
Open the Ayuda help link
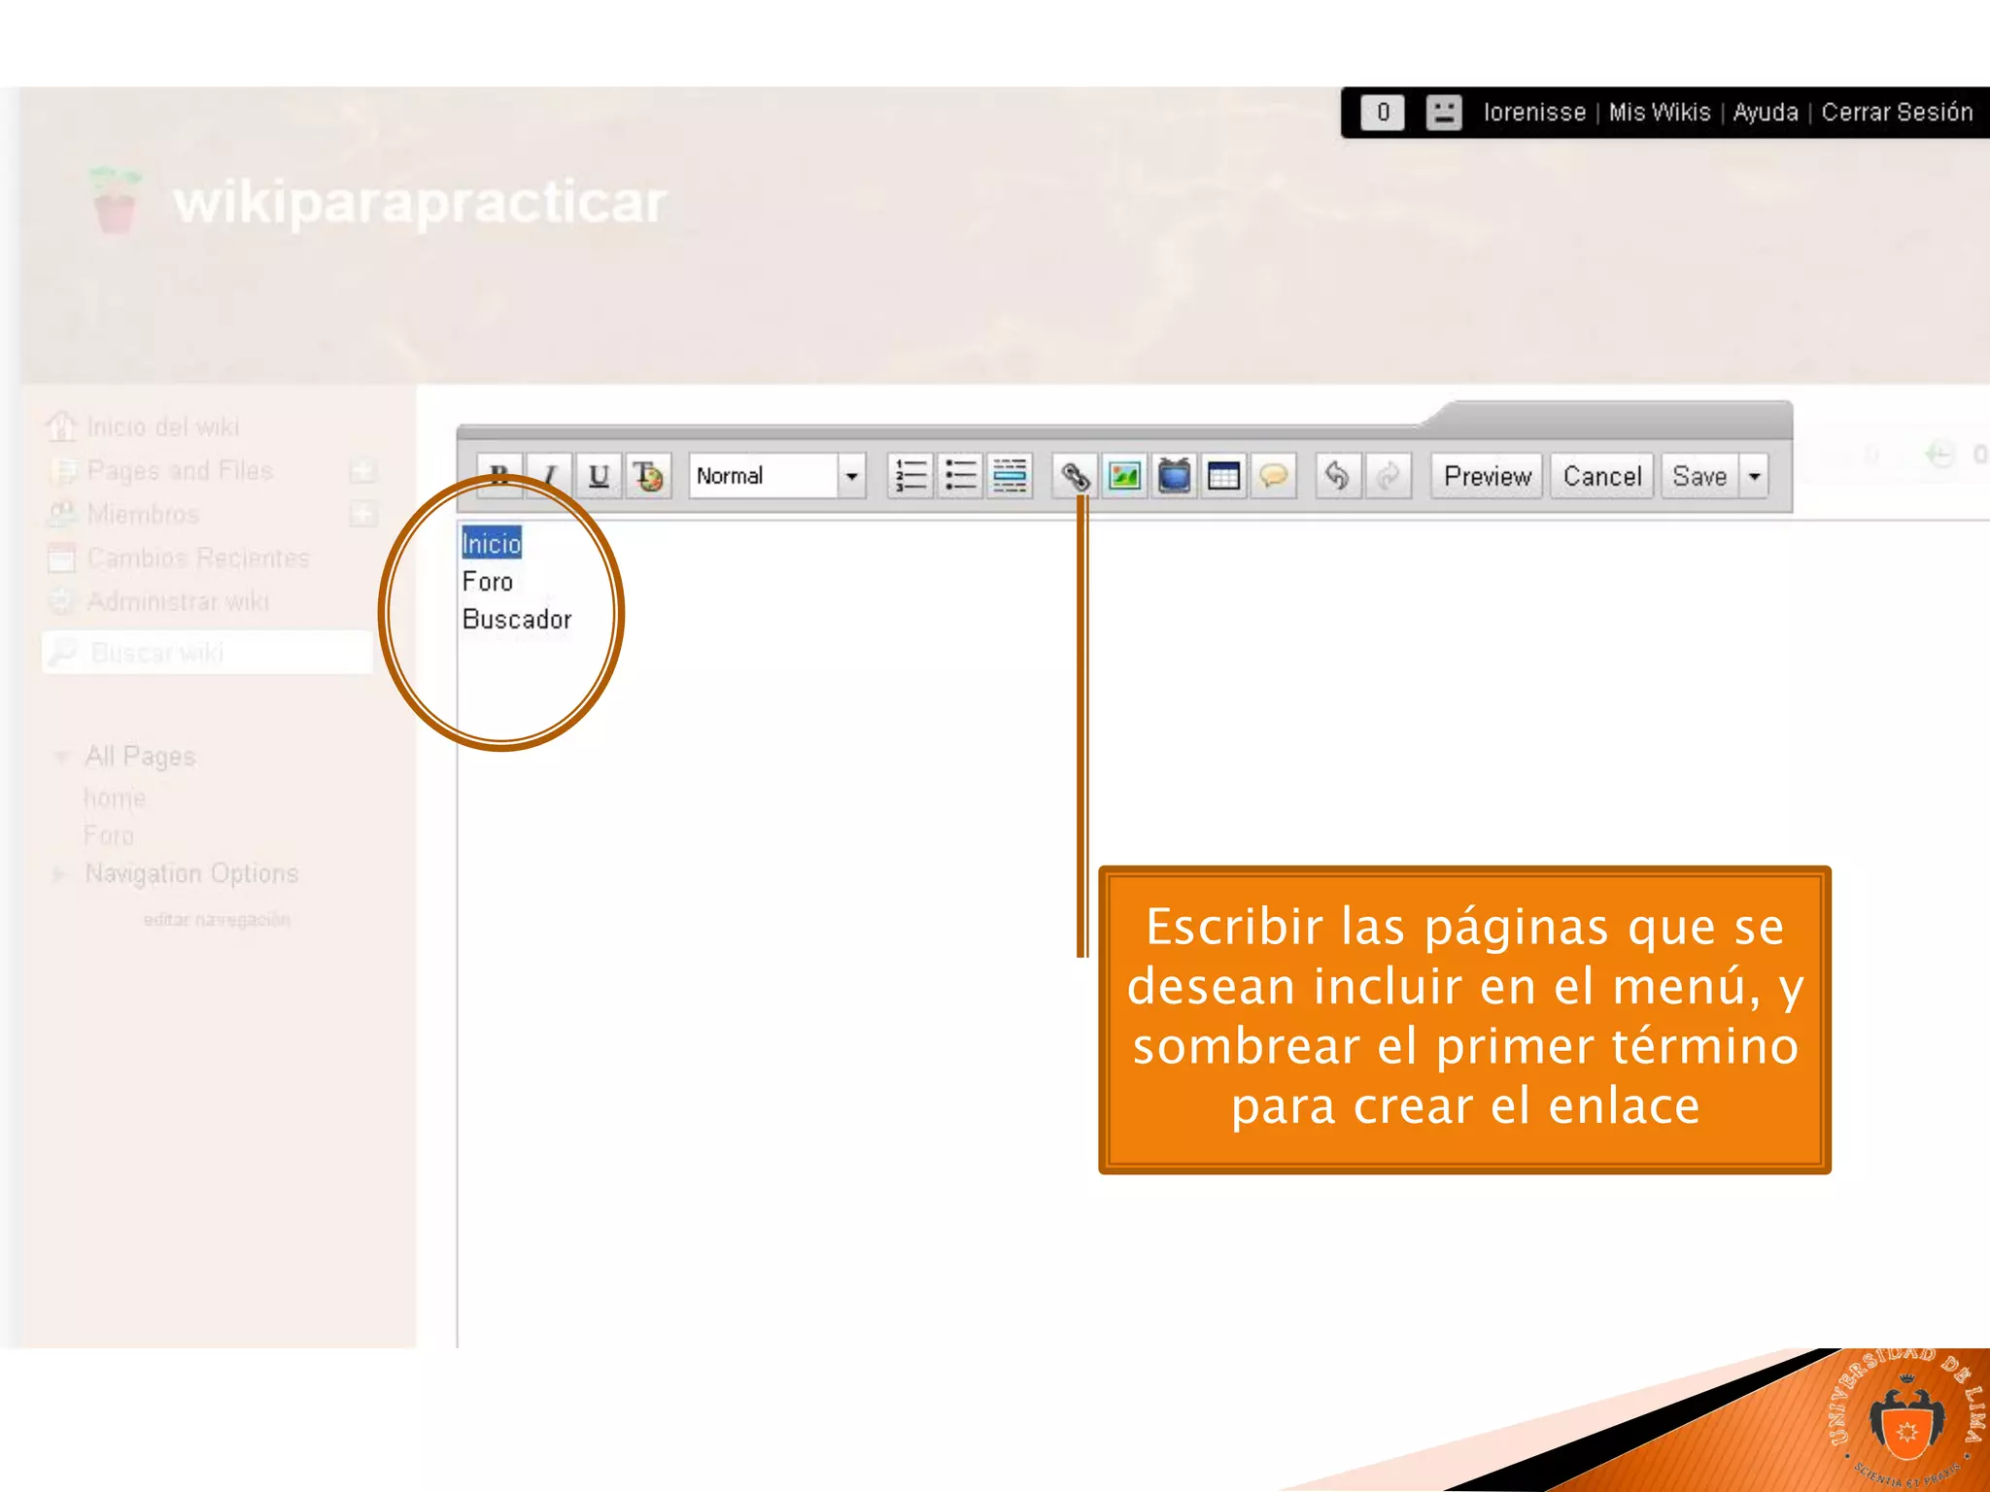pos(1766,113)
